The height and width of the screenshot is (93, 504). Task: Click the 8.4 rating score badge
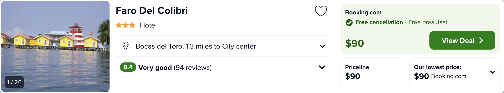click(x=128, y=67)
